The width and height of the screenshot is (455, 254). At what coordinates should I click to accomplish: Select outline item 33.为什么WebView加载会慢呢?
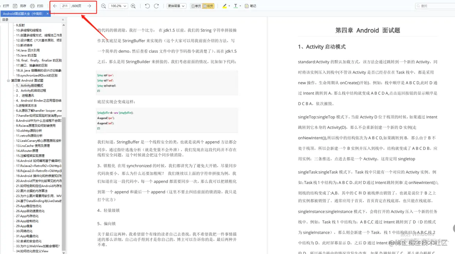(x=38, y=246)
